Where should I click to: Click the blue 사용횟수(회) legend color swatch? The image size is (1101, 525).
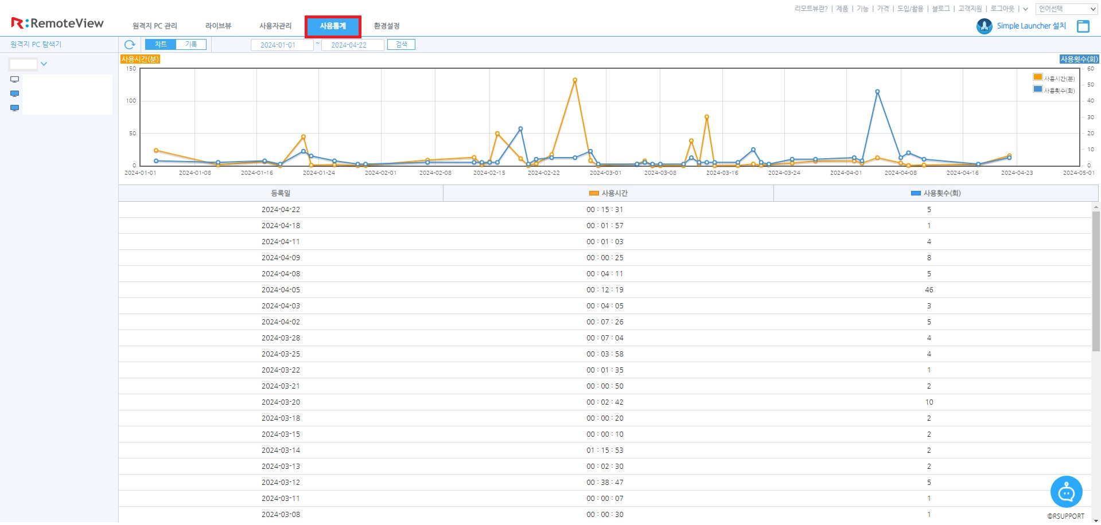(1037, 89)
